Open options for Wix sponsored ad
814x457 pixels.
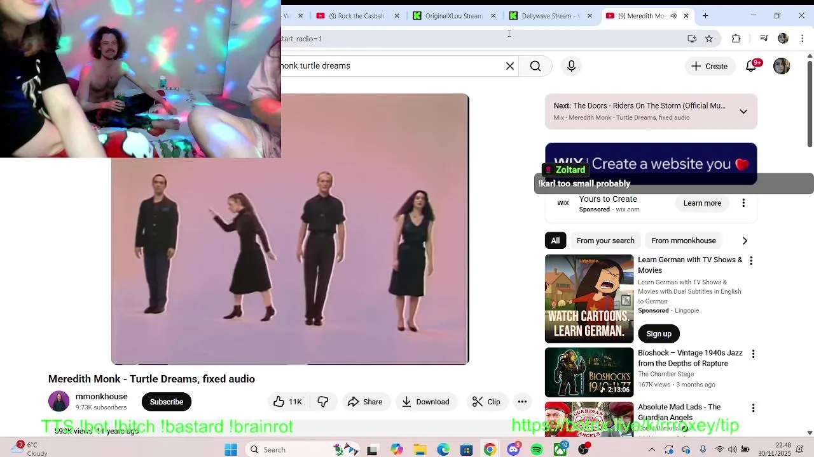coord(743,203)
